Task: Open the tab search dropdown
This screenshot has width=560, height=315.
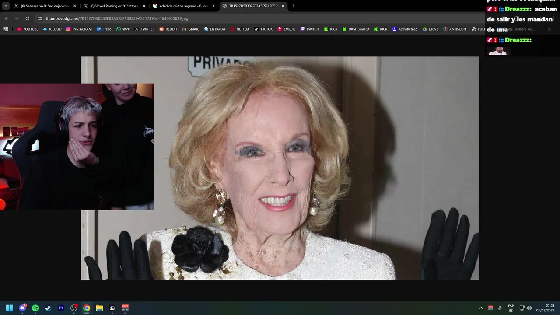Action: (x=6, y=6)
